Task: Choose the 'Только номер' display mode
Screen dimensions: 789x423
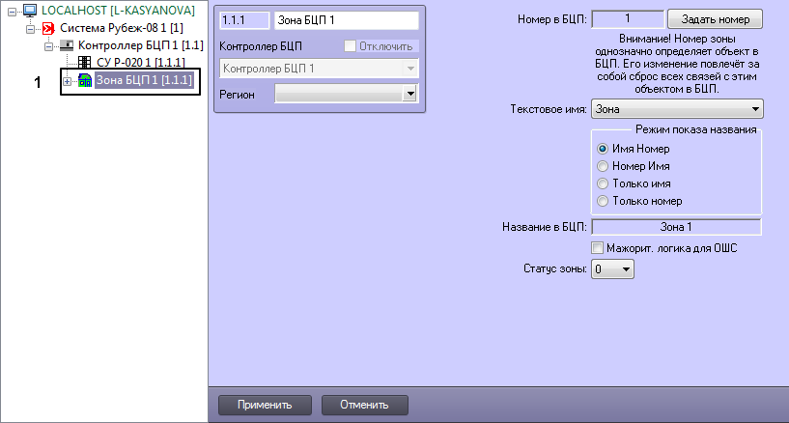Action: (x=604, y=201)
